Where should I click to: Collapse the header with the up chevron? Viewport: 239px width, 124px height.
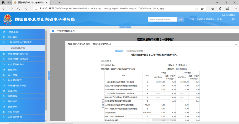(x=125, y=27)
